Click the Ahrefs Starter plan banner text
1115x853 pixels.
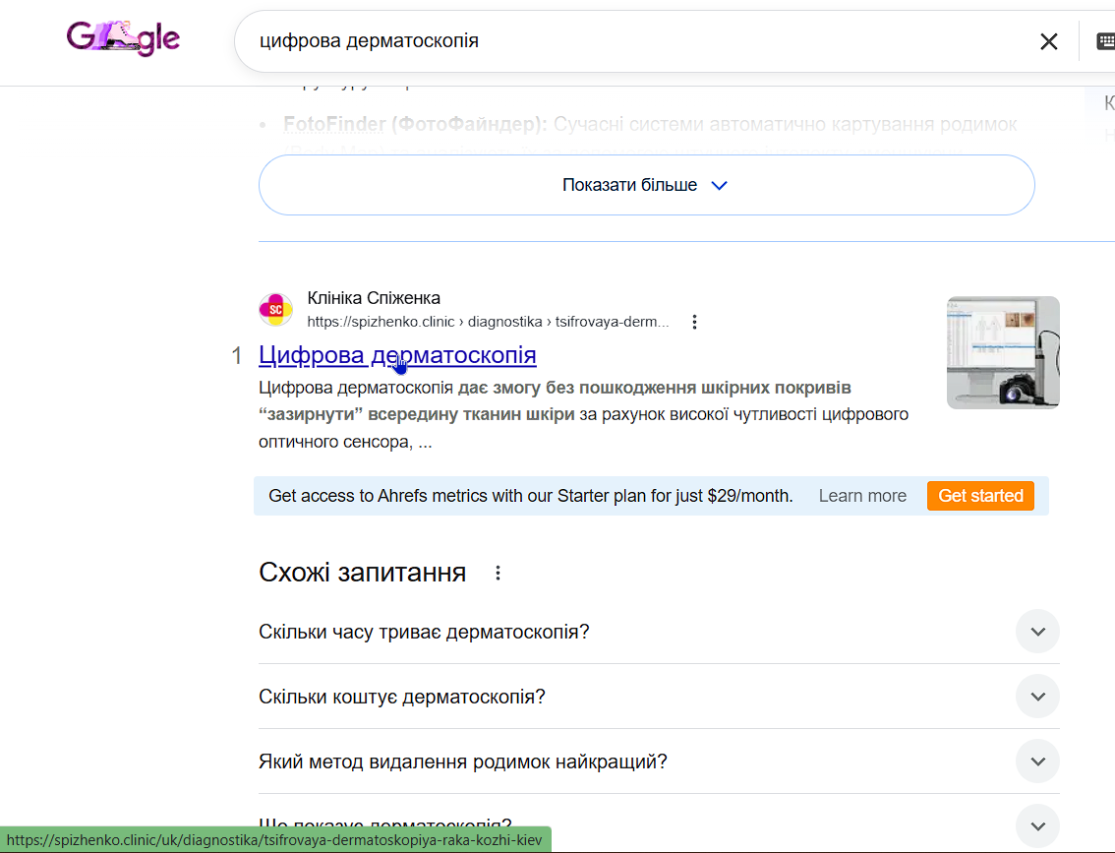(531, 496)
